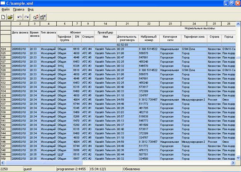Click the Тарифная группа column title
241x172 pixels.
pos(64,38)
